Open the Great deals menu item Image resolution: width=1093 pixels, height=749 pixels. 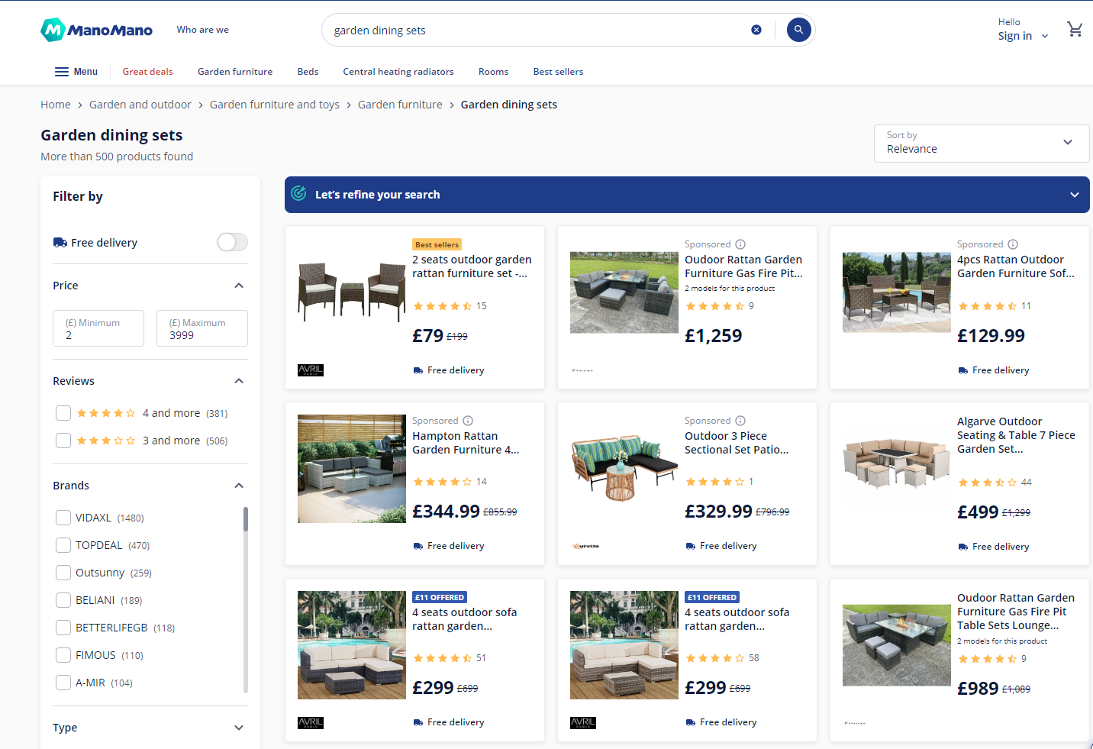(147, 71)
